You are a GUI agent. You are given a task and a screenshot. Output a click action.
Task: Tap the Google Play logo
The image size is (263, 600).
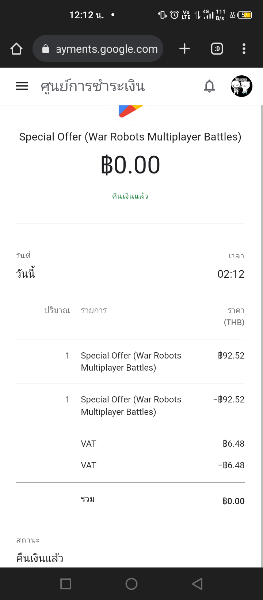click(x=130, y=112)
